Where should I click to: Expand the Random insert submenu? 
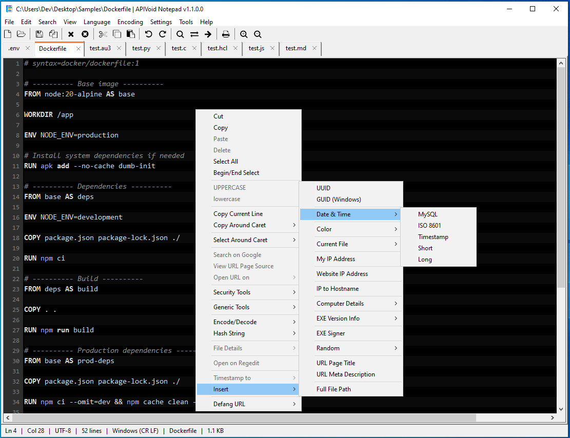[x=351, y=348]
